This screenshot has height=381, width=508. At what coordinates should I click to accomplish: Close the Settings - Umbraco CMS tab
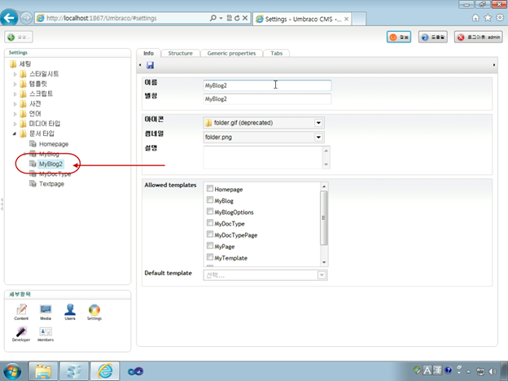click(346, 19)
